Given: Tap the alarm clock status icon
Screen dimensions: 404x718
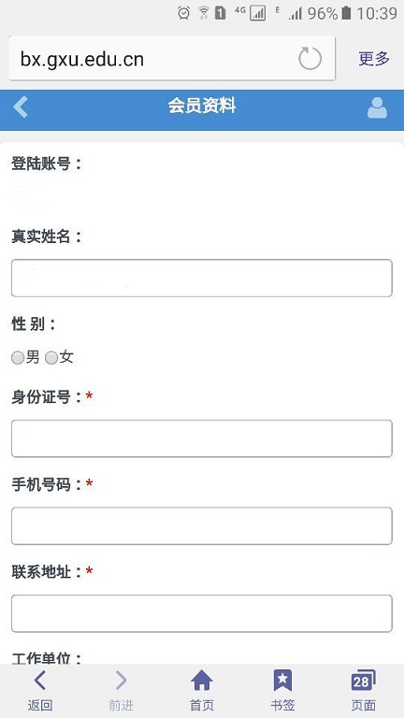Looking at the screenshot, I should pyautogui.click(x=184, y=13).
